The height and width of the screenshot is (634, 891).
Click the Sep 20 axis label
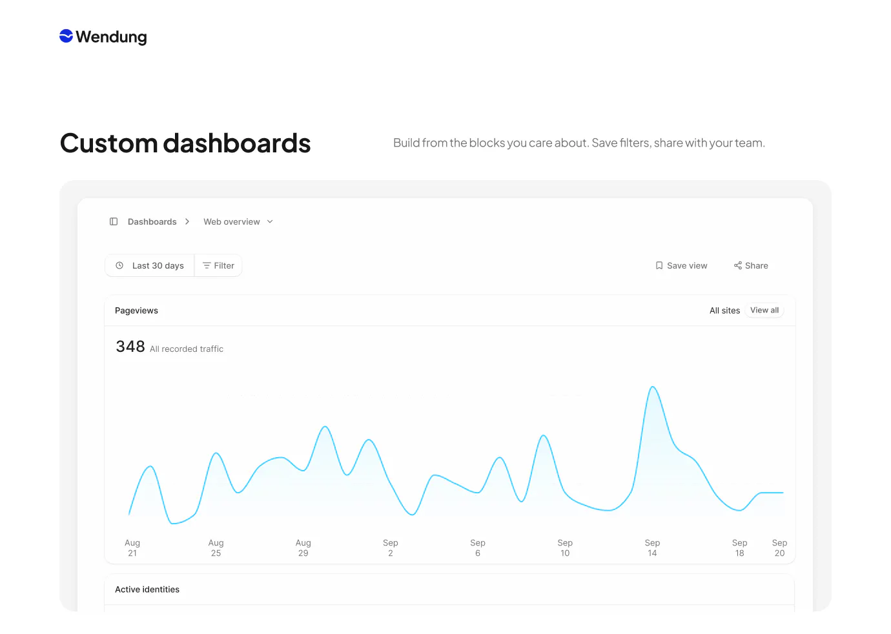(779, 547)
